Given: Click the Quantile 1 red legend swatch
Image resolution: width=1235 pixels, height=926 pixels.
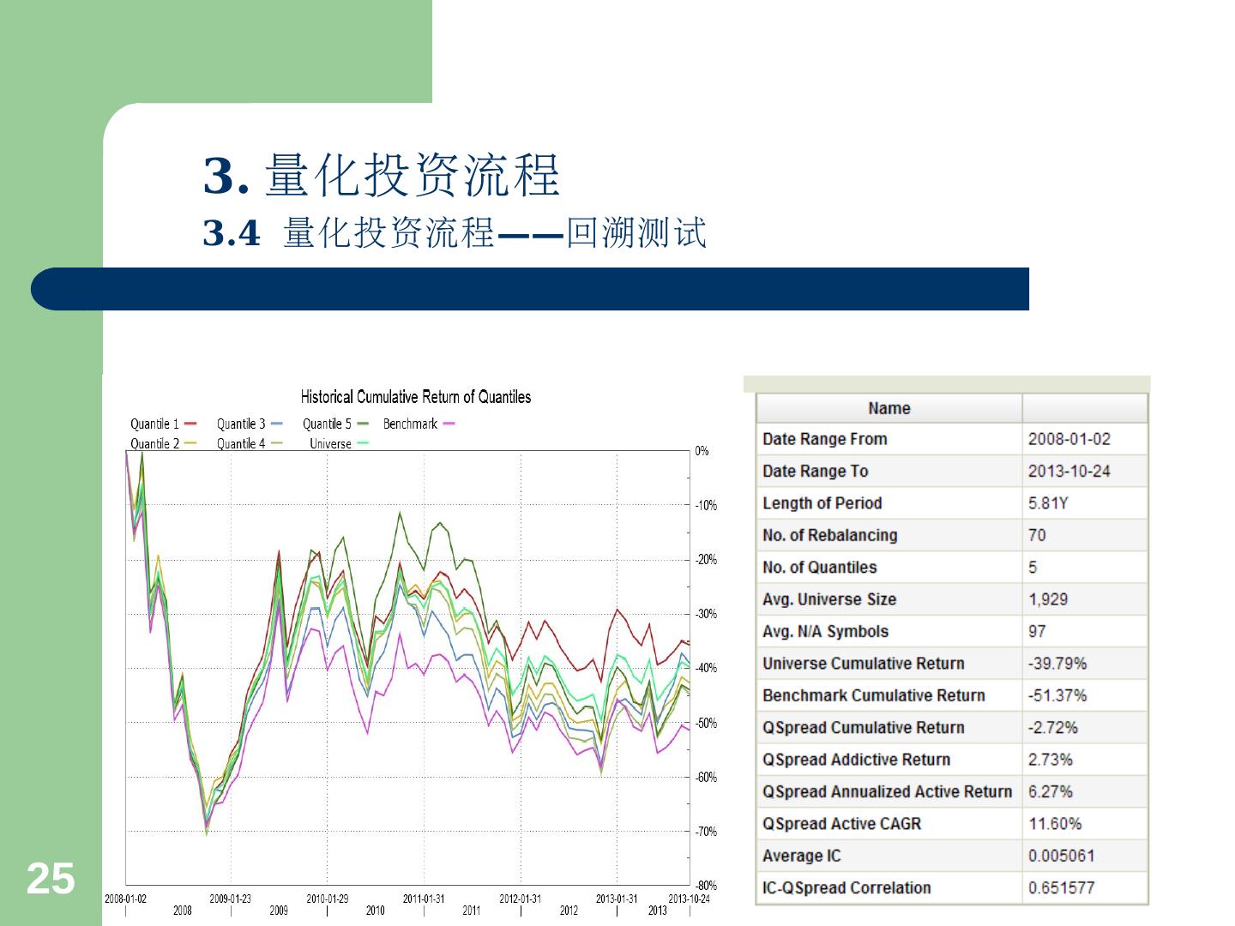Looking at the screenshot, I should click(190, 424).
